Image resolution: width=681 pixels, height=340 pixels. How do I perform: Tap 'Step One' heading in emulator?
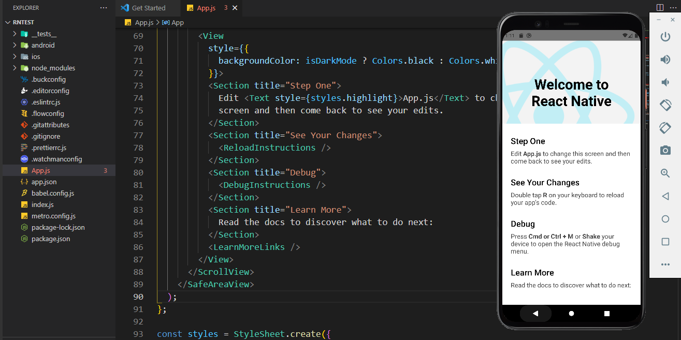click(528, 141)
